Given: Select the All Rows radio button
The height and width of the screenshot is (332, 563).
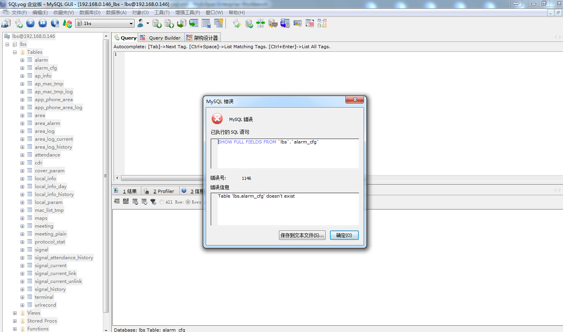Looking at the screenshot, I should click(162, 202).
